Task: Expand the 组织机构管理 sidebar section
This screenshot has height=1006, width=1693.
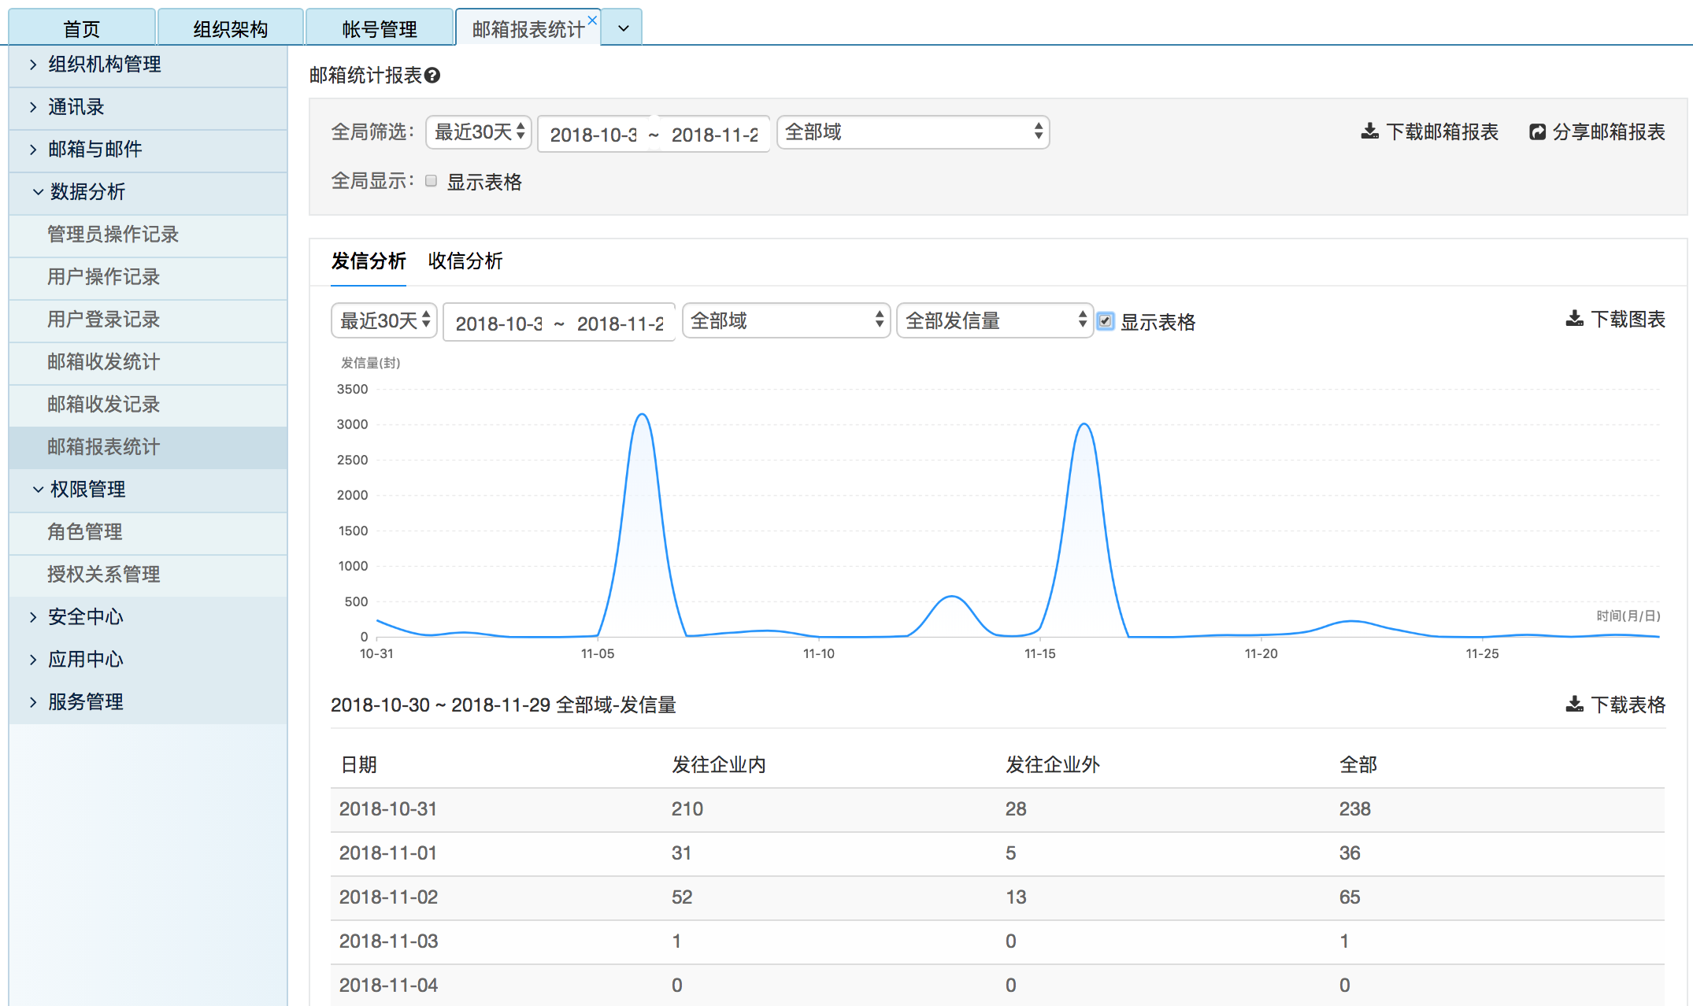Action: [x=103, y=65]
